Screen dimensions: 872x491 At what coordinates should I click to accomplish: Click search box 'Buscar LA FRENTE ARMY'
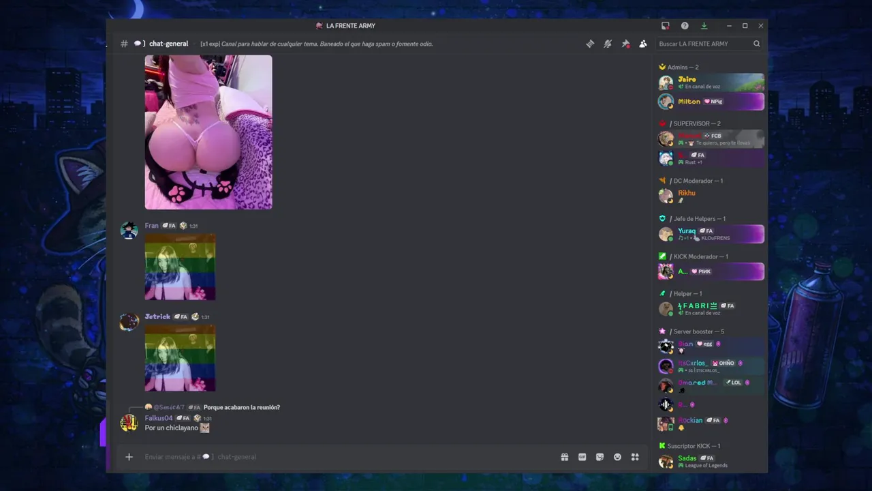(709, 44)
